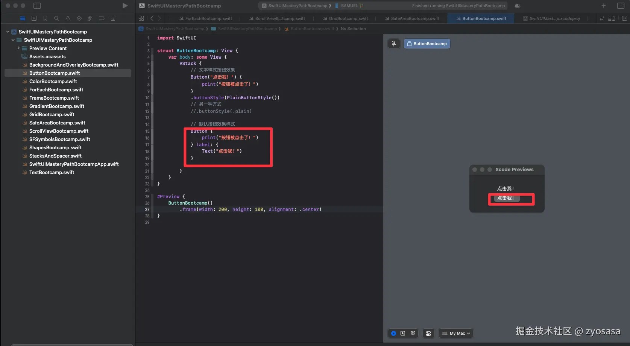Viewport: 630px width, 346px height.
Task: Open the preview Device Settings
Action: pyautogui.click(x=428, y=333)
